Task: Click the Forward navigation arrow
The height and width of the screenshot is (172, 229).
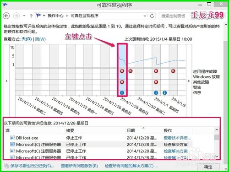Action: [x=16, y=16]
